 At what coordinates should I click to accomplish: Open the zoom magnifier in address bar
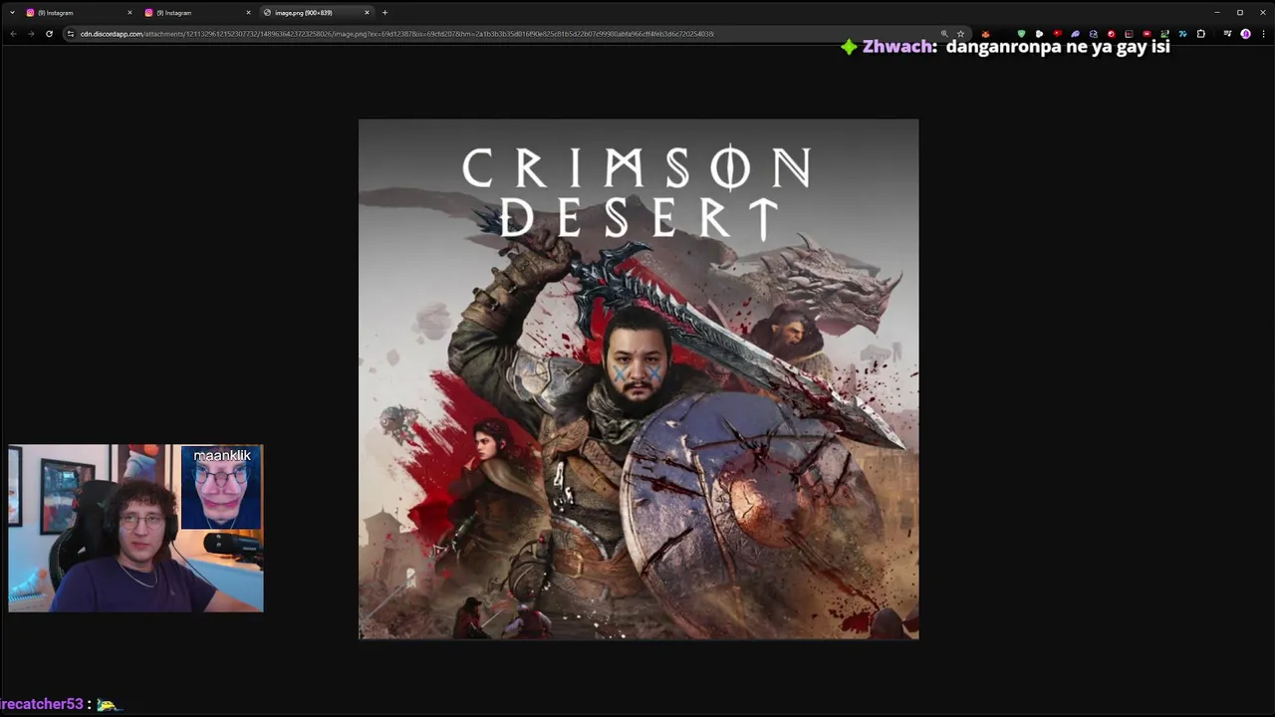(x=944, y=34)
